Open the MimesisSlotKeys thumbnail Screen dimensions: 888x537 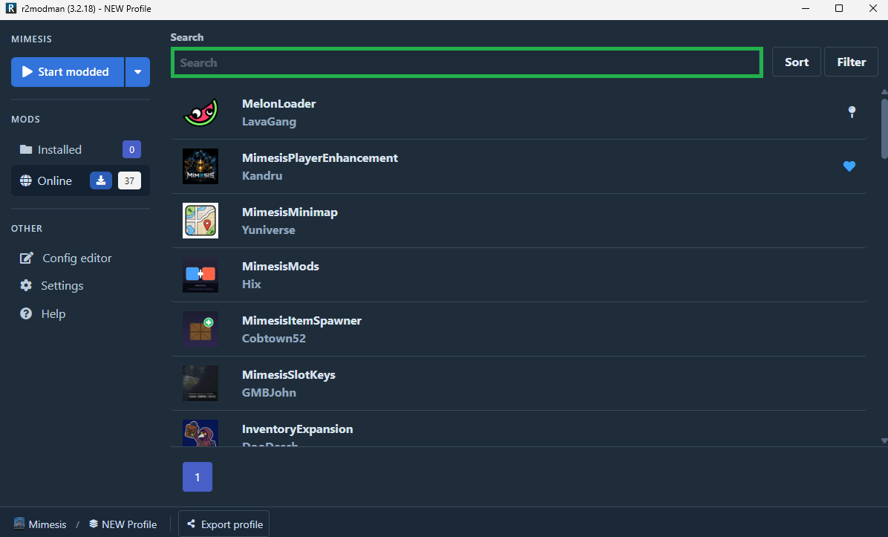tap(200, 383)
